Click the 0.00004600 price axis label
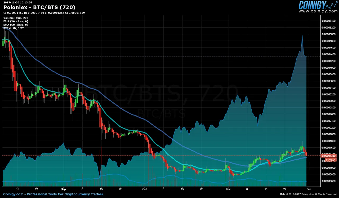 [328, 47]
